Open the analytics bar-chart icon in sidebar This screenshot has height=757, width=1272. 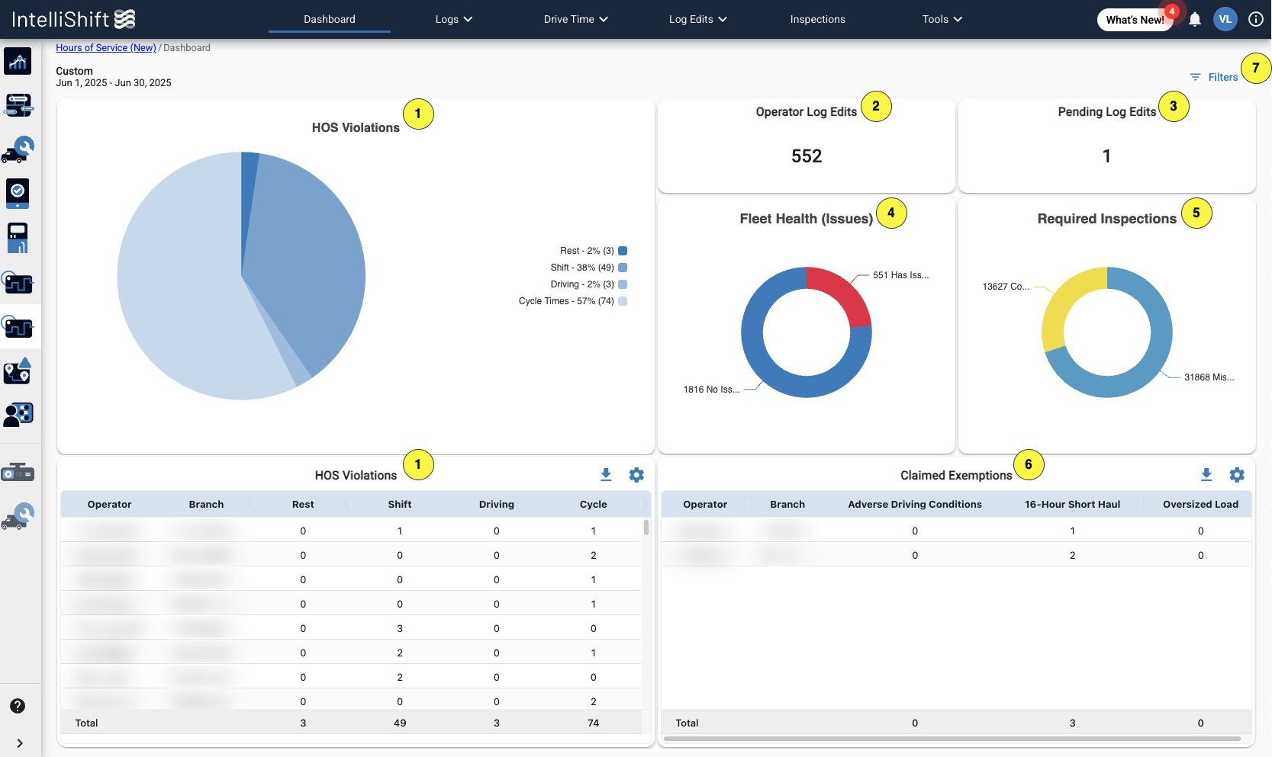18,61
